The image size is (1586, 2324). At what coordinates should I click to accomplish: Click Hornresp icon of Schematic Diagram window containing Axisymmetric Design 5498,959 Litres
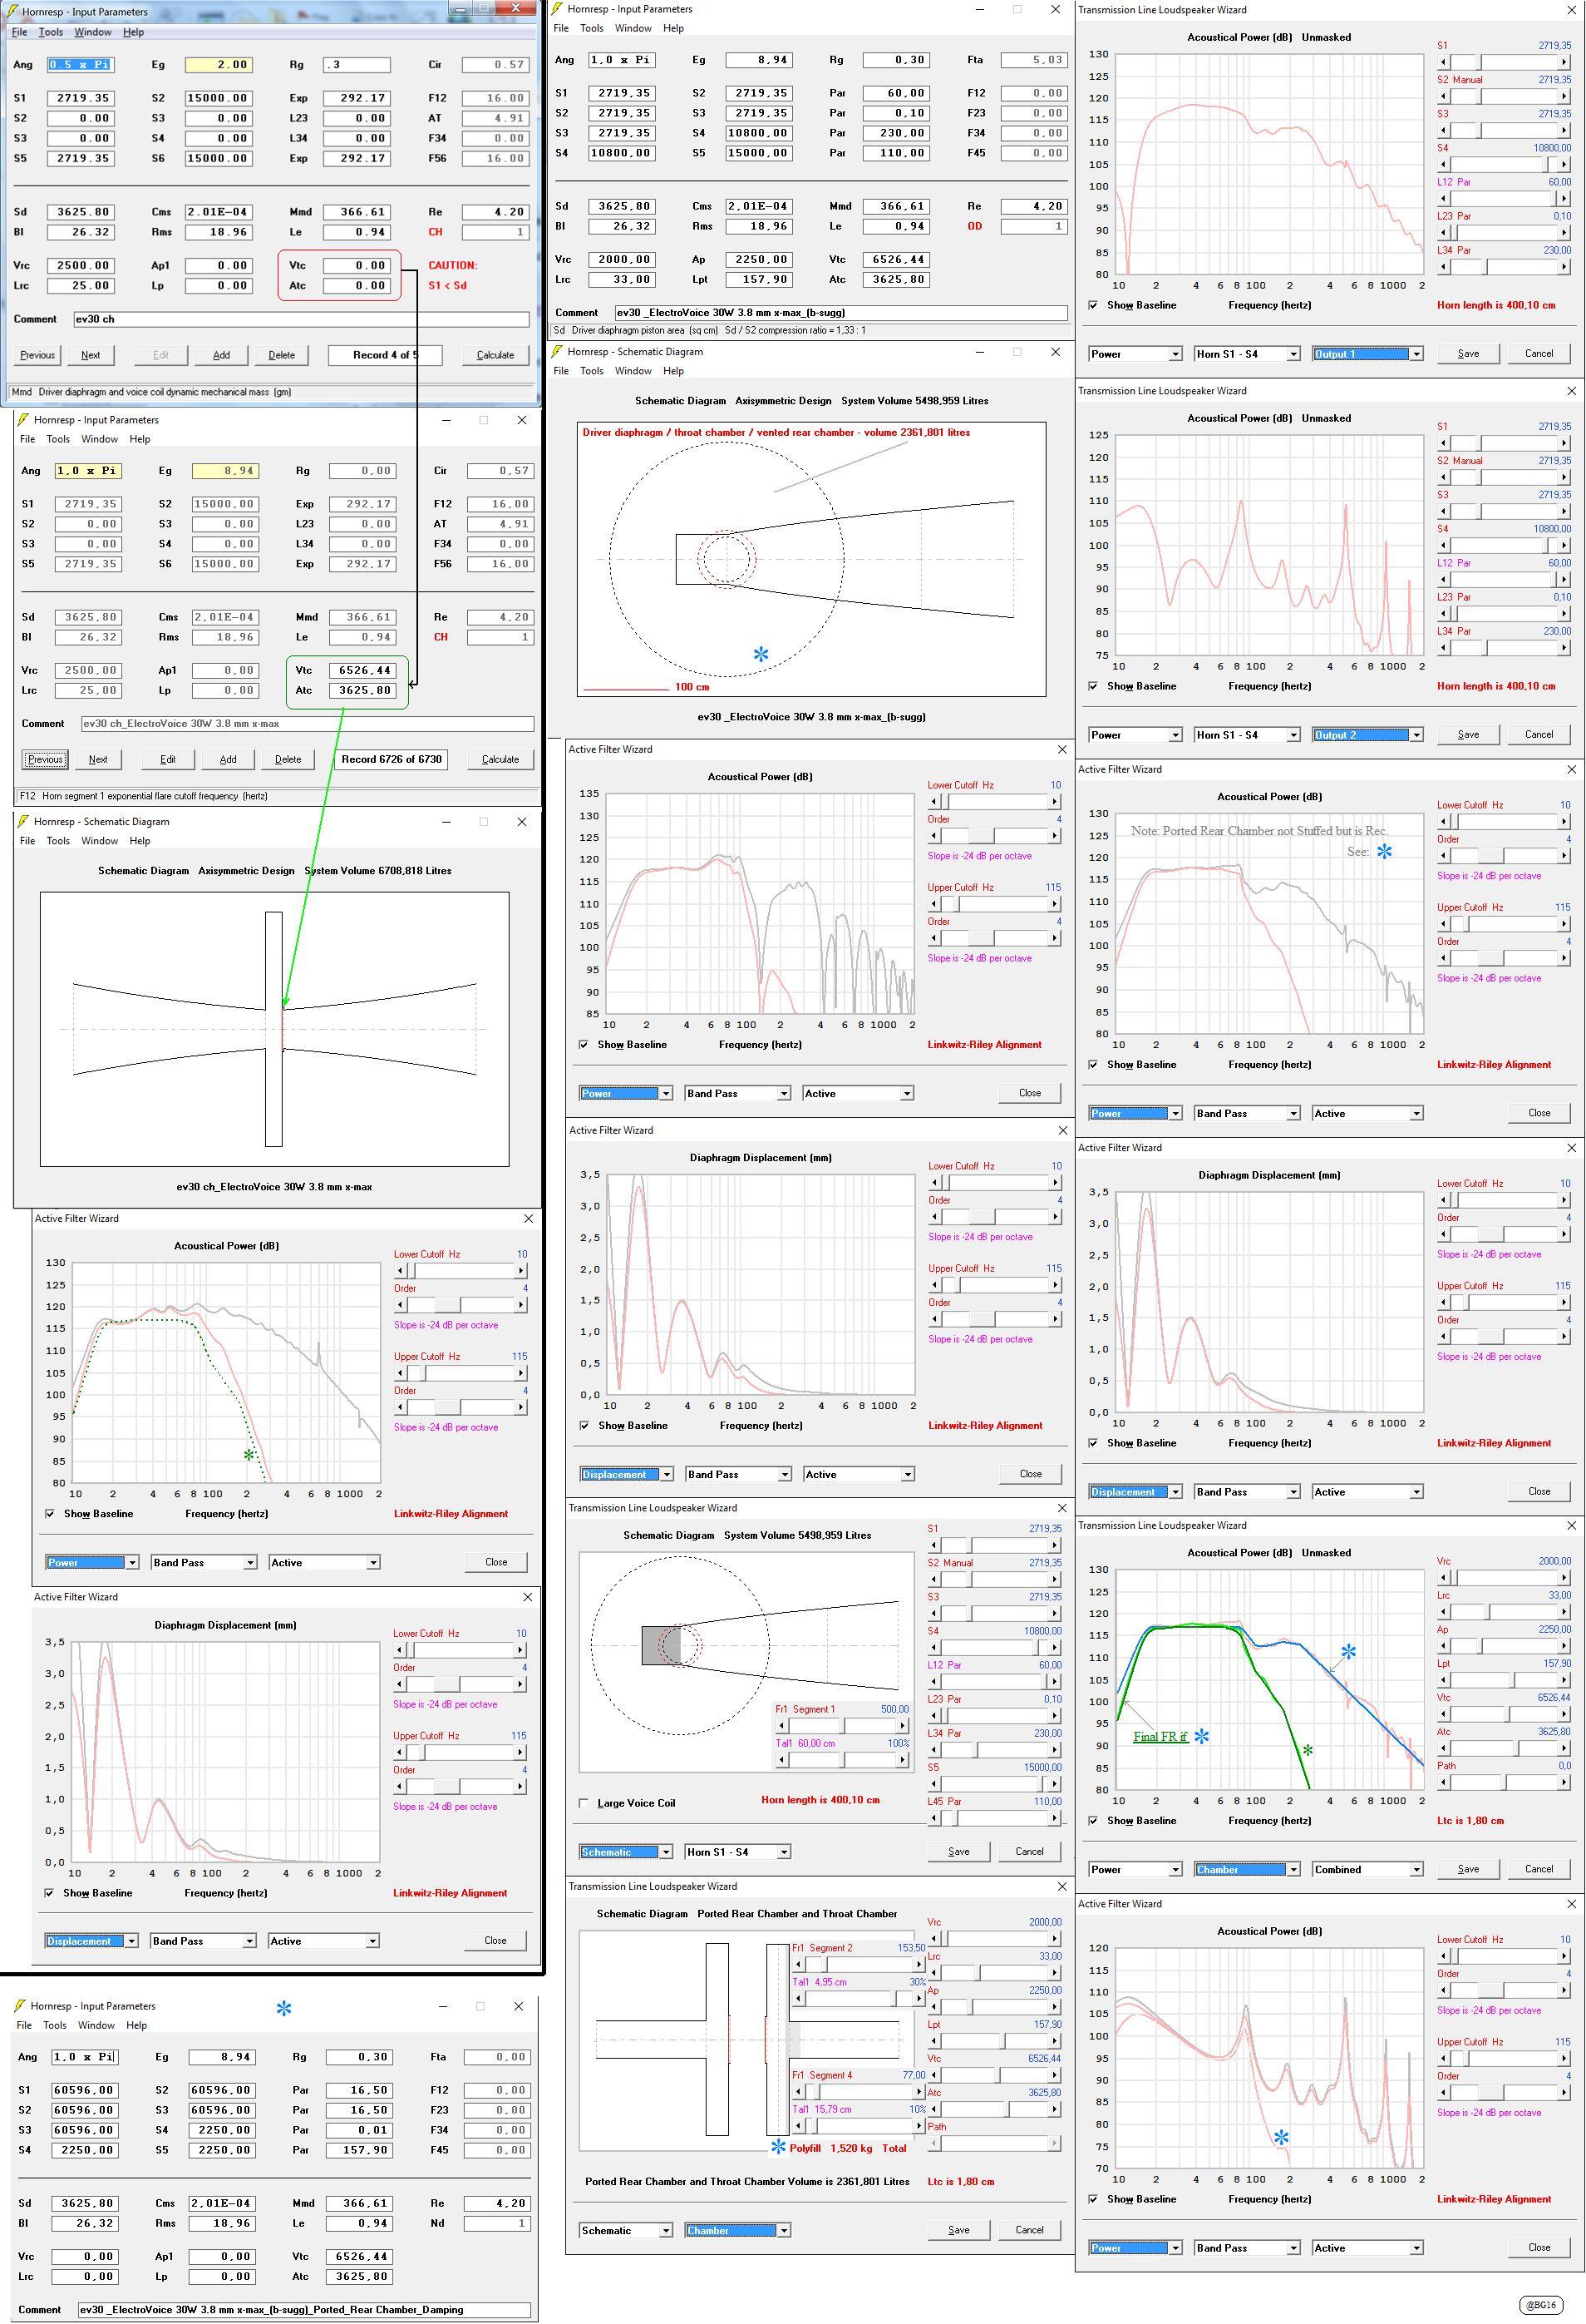pos(559,352)
